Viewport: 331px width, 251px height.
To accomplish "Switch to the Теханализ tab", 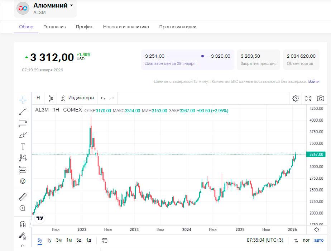I will point(54,27).
